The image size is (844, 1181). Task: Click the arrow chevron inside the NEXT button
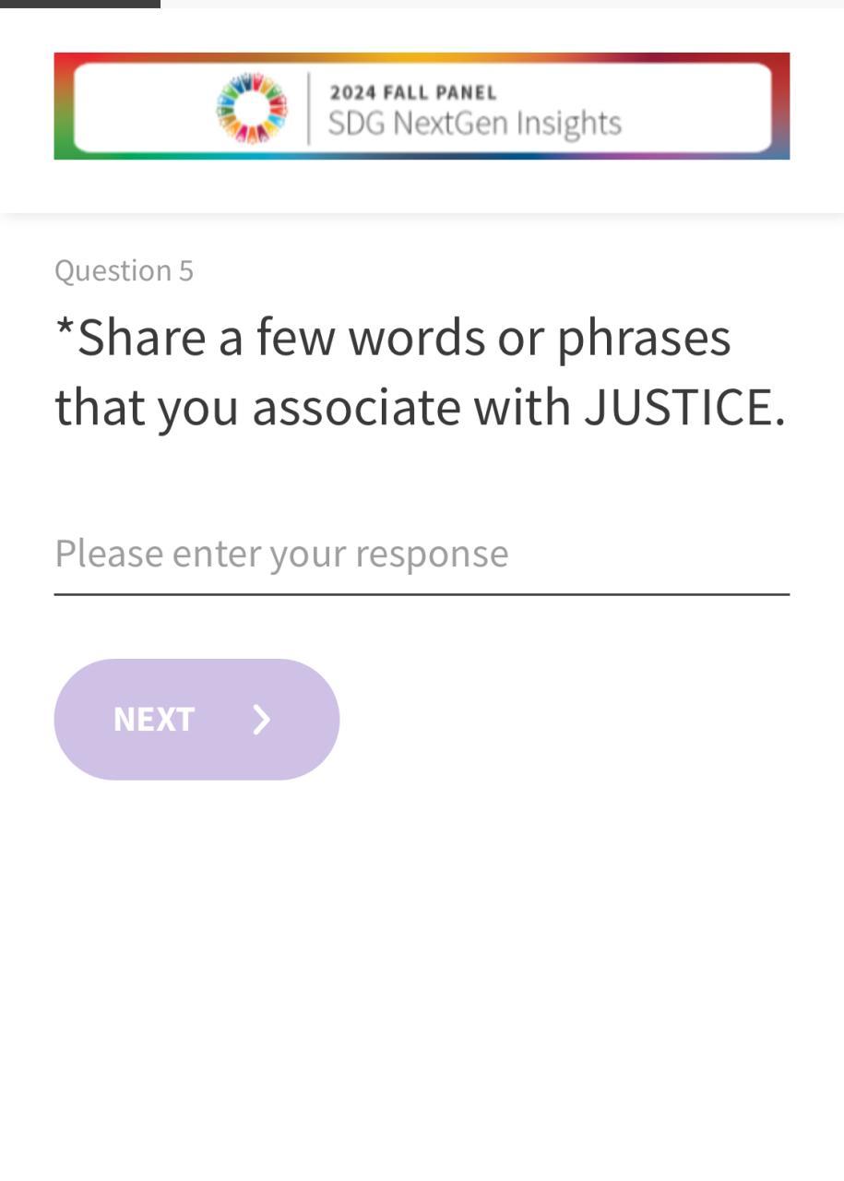pyautogui.click(x=262, y=720)
